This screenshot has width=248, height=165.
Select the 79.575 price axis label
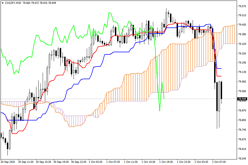pyautogui.click(x=242, y=6)
